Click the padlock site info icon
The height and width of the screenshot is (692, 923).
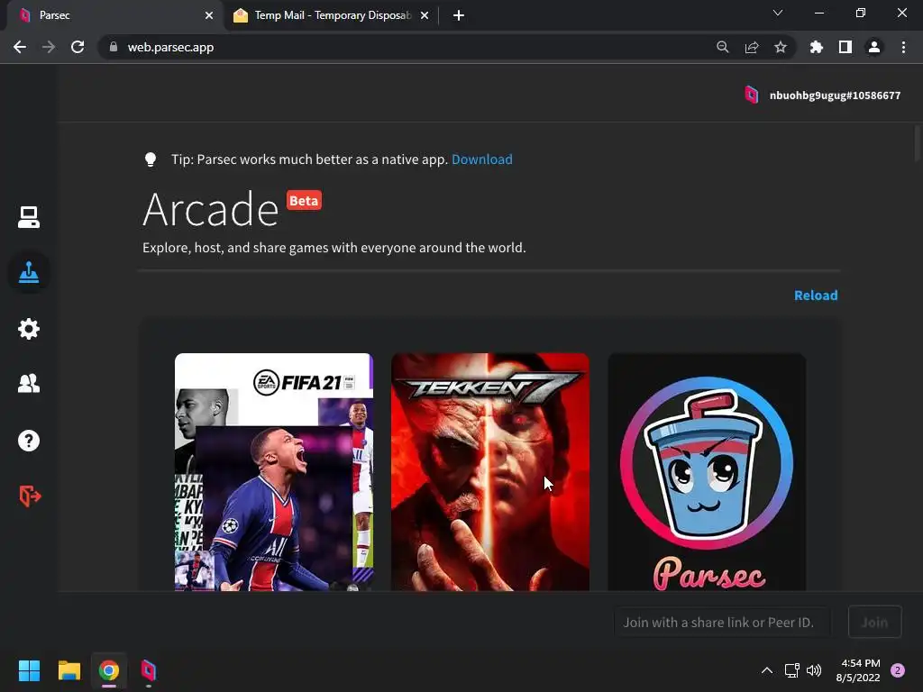point(114,47)
